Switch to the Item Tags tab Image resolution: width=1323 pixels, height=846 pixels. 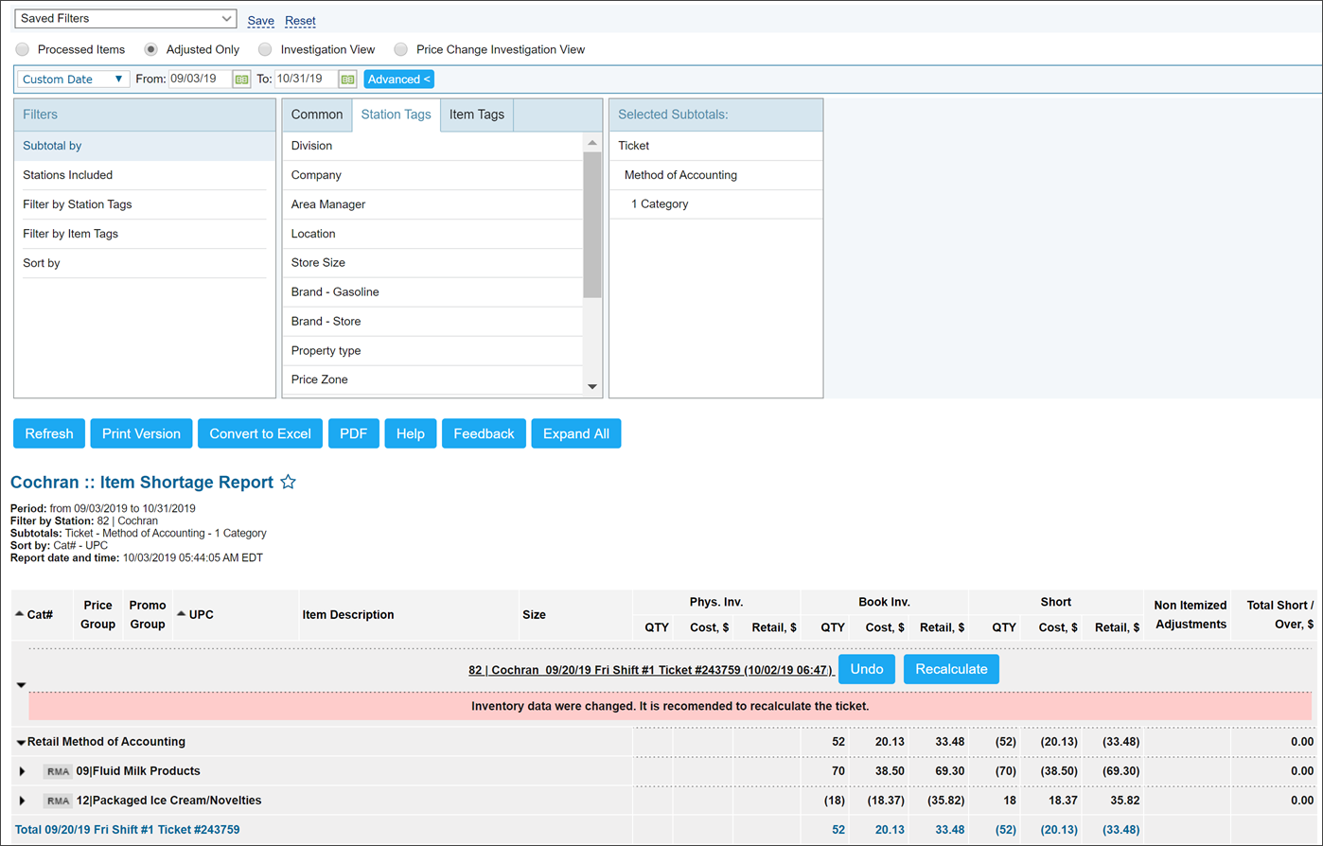coord(476,115)
